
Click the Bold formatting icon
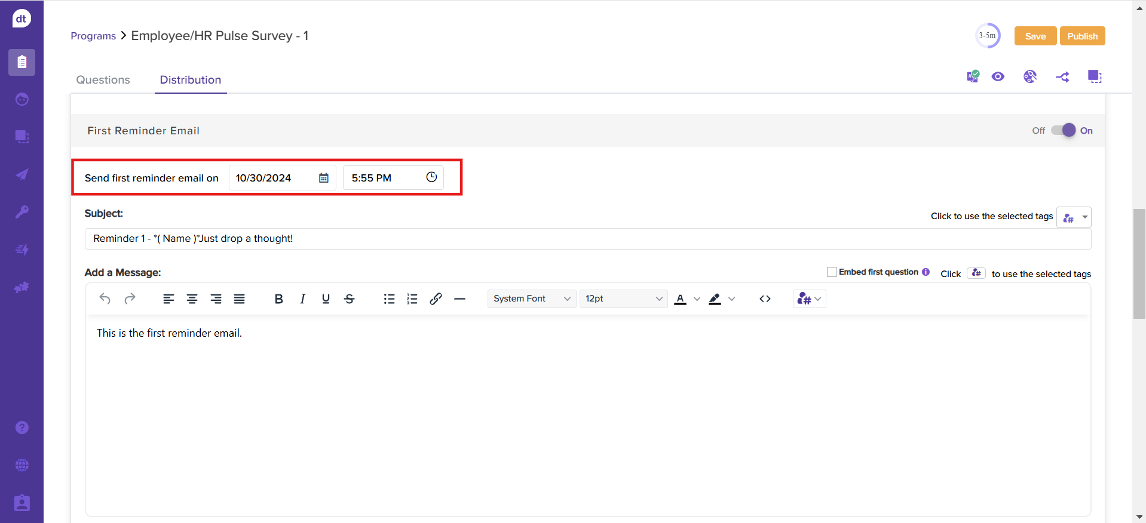[x=278, y=299]
